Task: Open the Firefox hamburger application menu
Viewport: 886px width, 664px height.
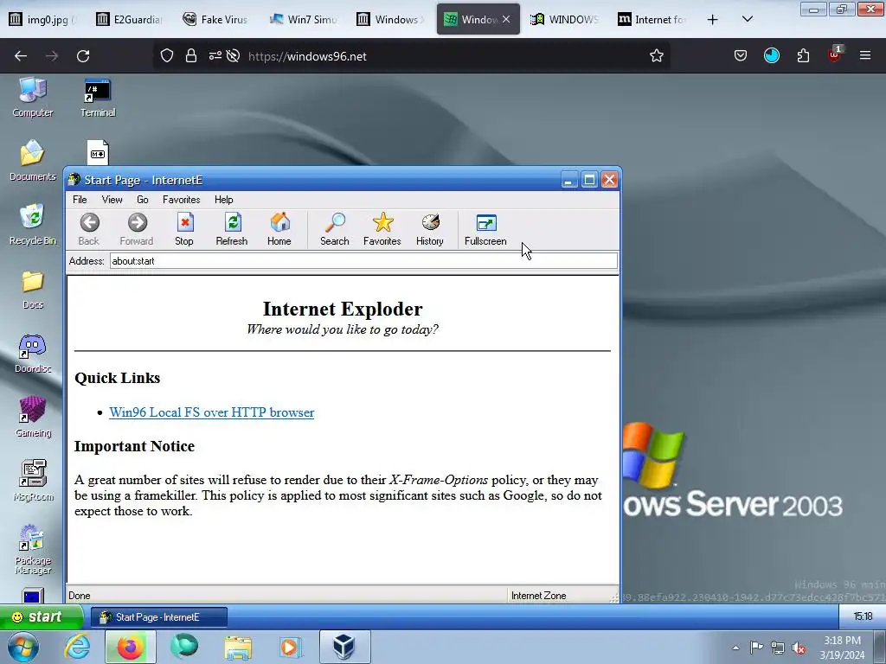Action: (865, 55)
